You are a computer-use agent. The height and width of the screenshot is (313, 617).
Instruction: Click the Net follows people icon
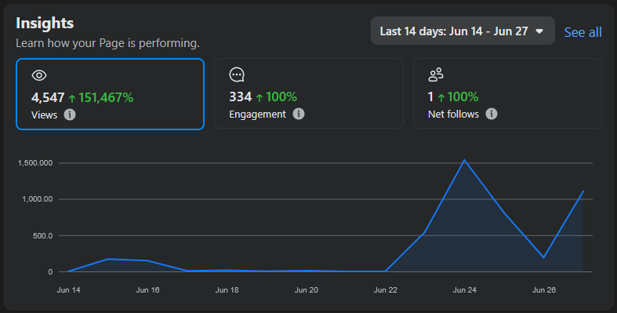(x=436, y=75)
